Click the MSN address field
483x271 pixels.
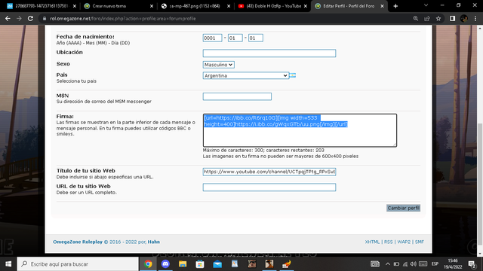click(237, 96)
